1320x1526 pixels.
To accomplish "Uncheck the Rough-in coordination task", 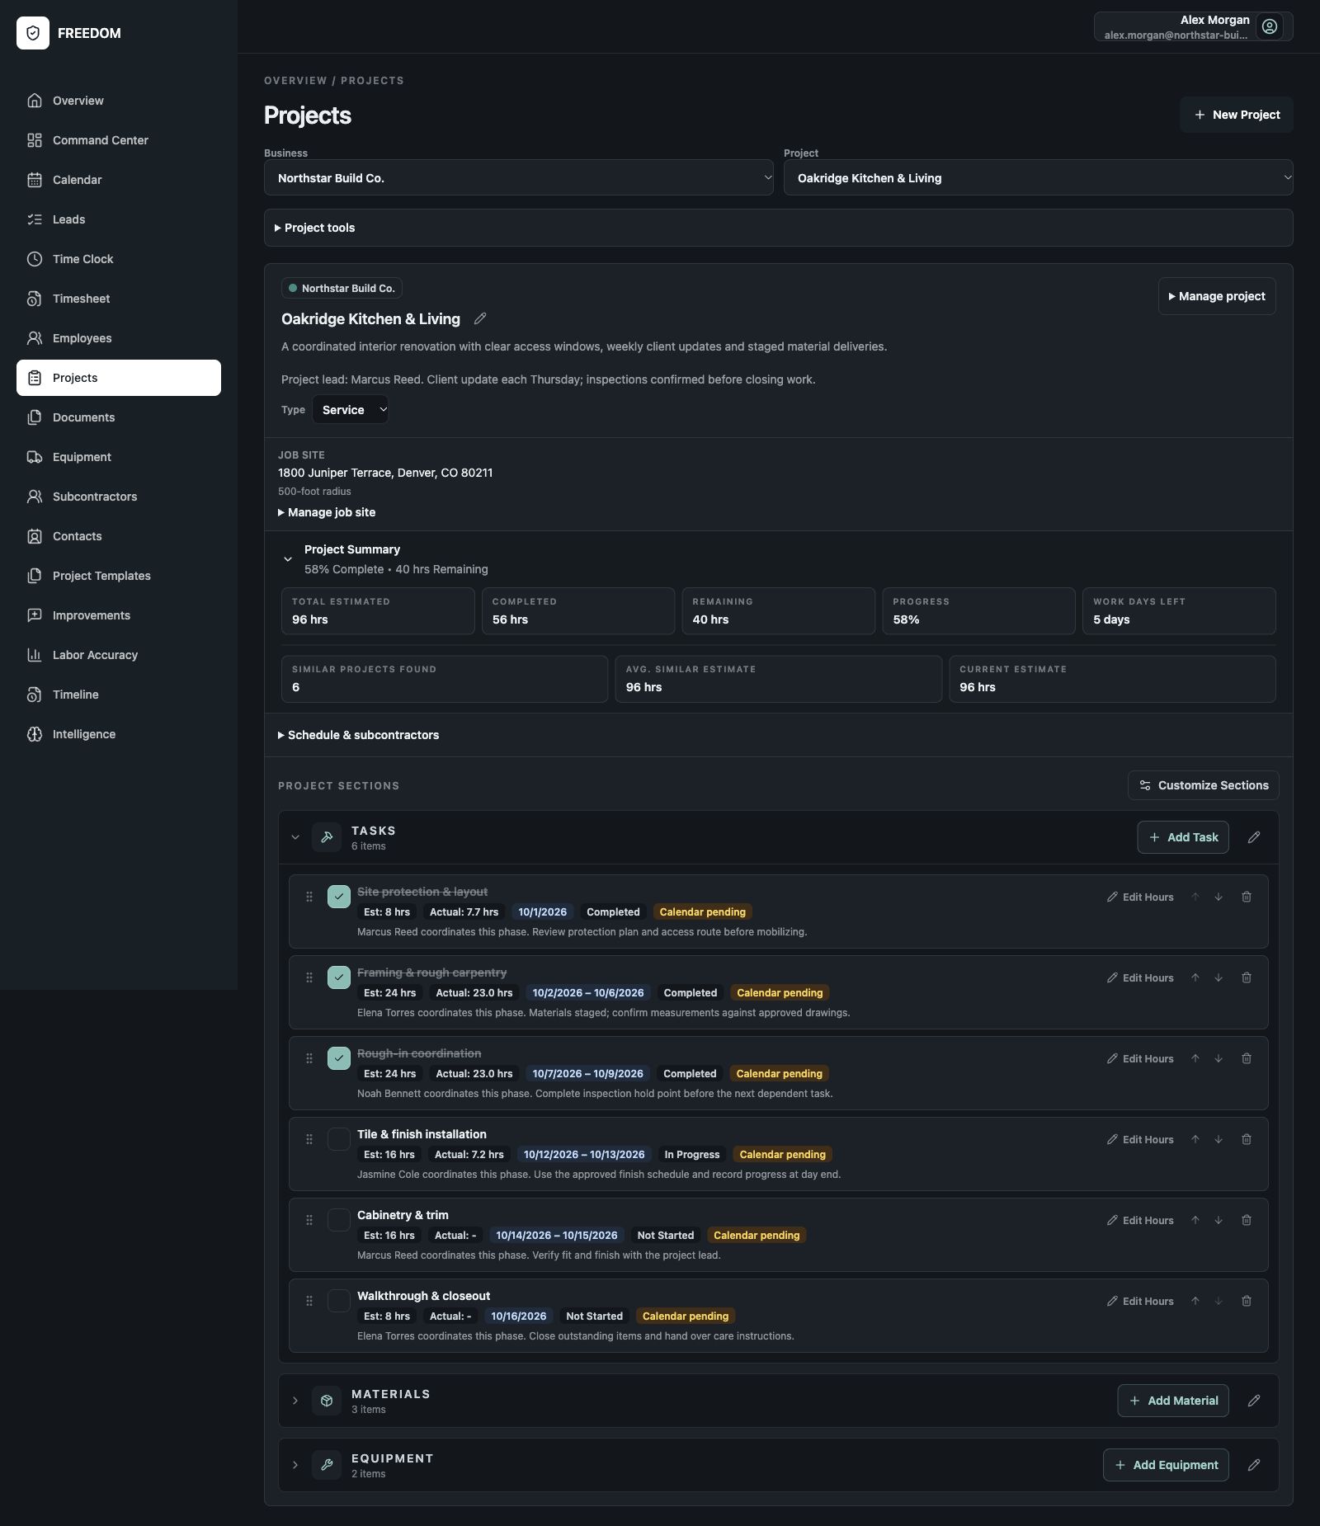I will 339,1058.
